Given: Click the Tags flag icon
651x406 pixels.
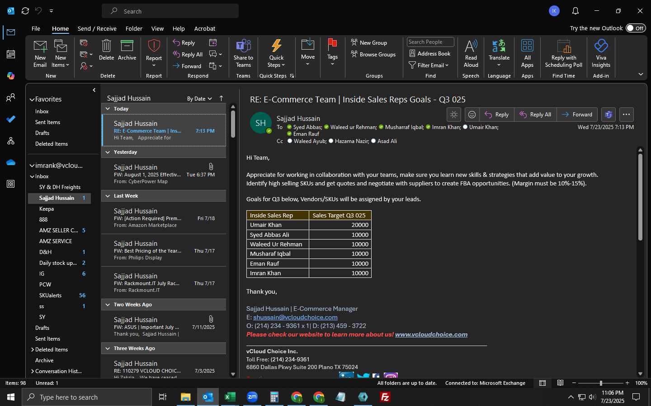Looking at the screenshot, I should (332, 45).
